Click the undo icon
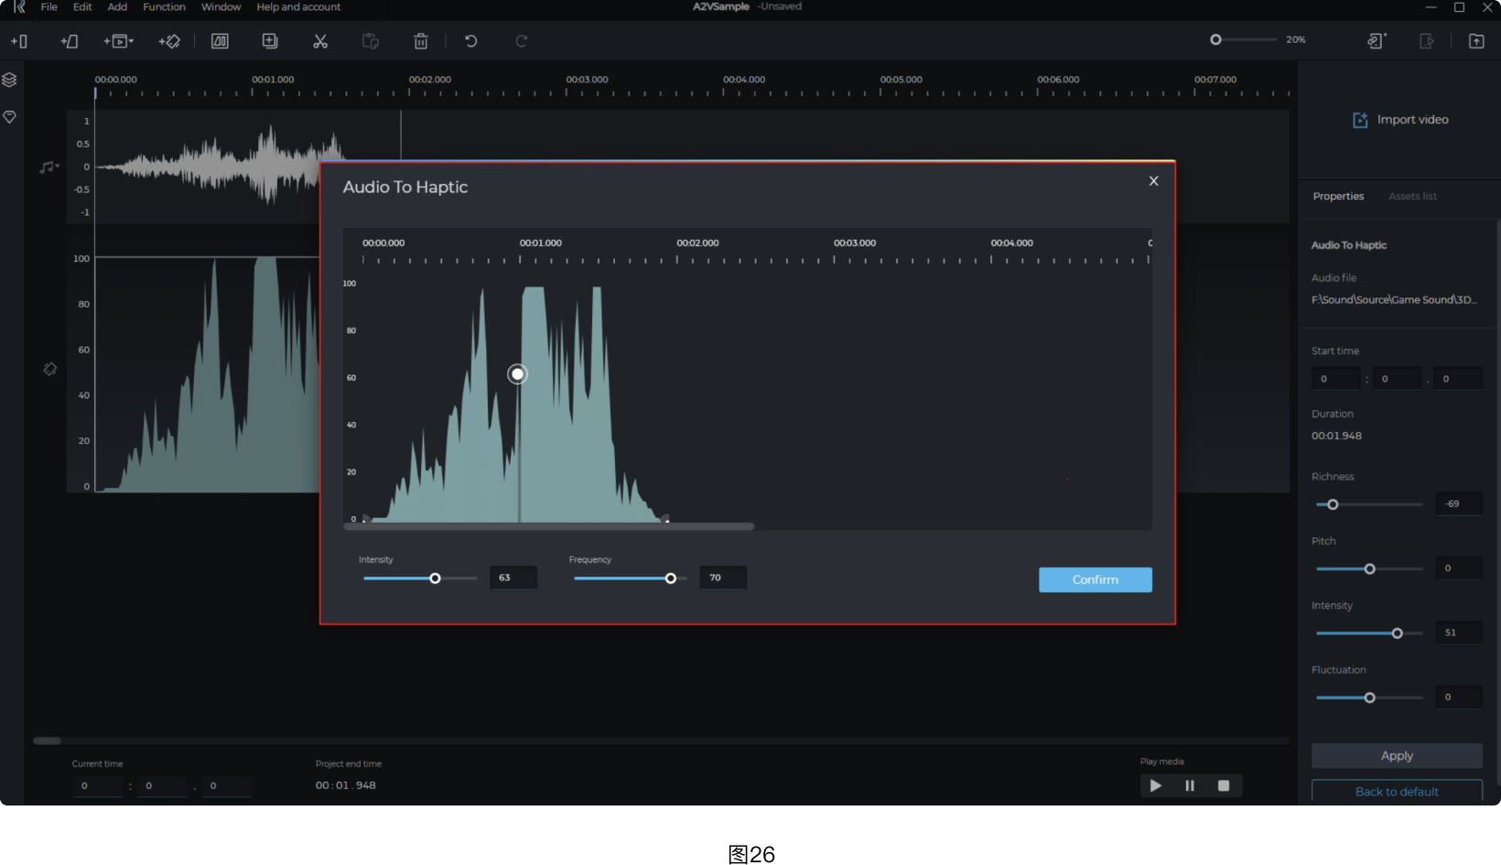The width and height of the screenshot is (1501, 865). (470, 40)
